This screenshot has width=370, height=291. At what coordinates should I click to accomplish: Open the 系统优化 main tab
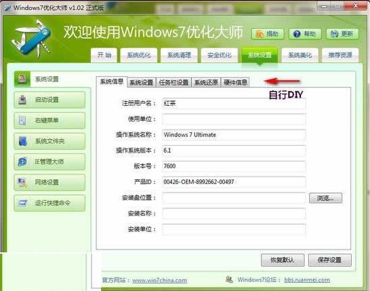click(139, 55)
